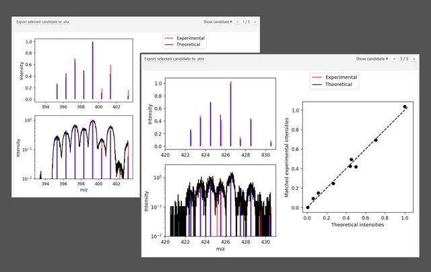The width and height of the screenshot is (431, 272).
Task: Click the tallest bar in front window bar chart
Action: (x=230, y=114)
